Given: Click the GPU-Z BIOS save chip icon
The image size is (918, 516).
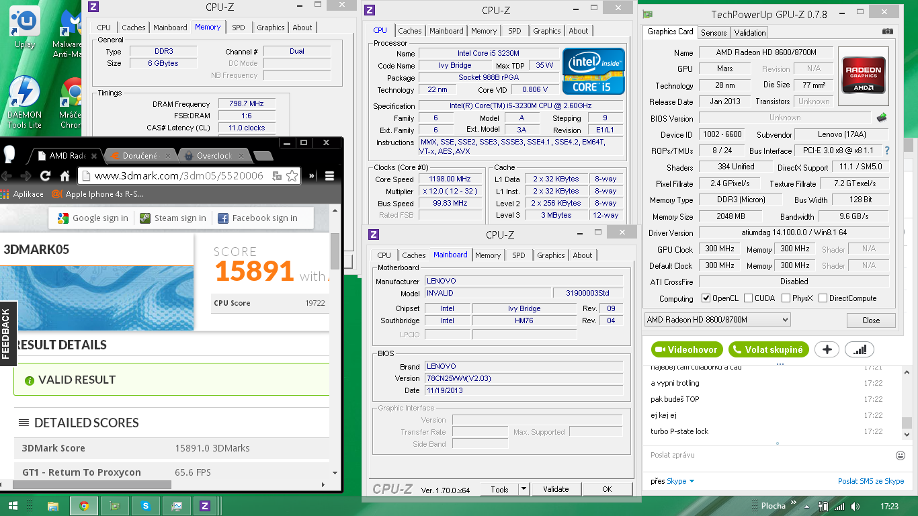Looking at the screenshot, I should [x=882, y=118].
